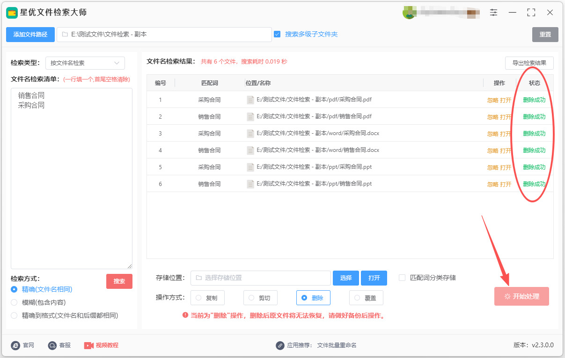Click the settings sliders icon in title bar

[493, 13]
